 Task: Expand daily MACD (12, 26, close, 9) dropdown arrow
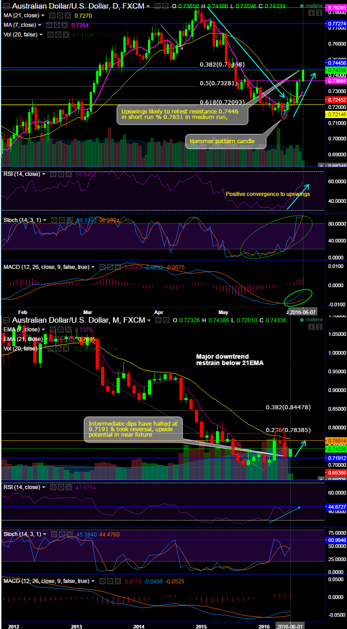pos(93,267)
